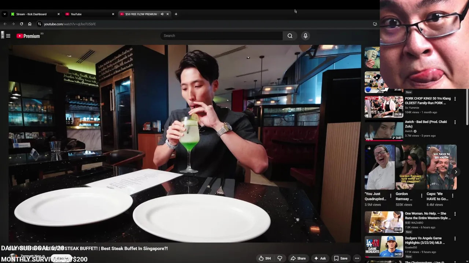The height and width of the screenshot is (263, 469).
Task: Click the Ask AI button
Action: coord(319,258)
